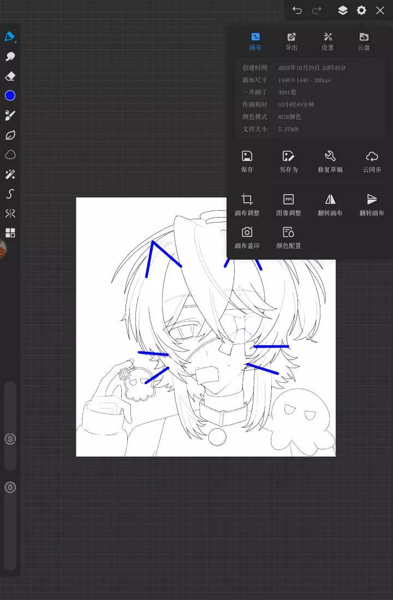
Task: Open 图像调整 PPI image adjustment
Action: point(288,205)
